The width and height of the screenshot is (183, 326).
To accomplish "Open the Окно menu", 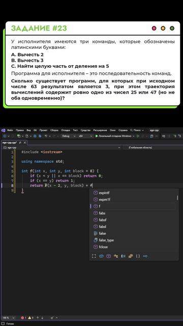I will click(113, 130).
